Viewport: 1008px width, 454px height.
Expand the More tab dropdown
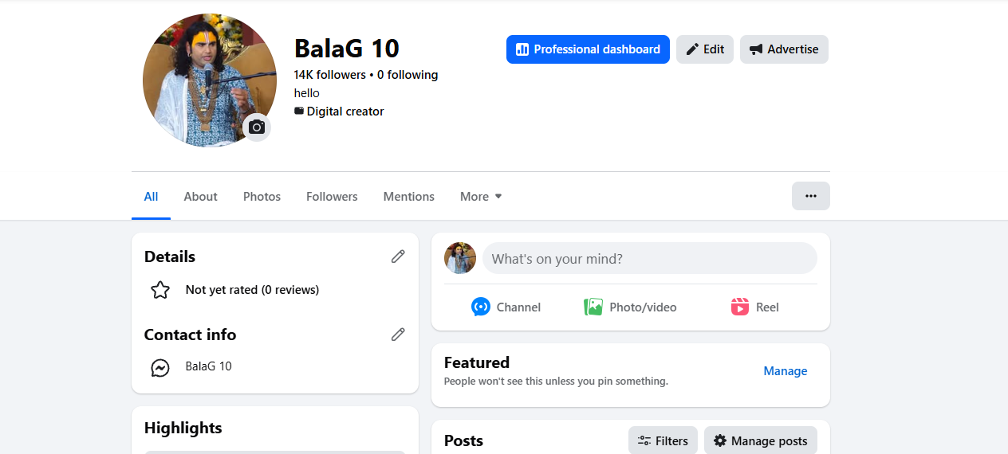[x=481, y=197]
